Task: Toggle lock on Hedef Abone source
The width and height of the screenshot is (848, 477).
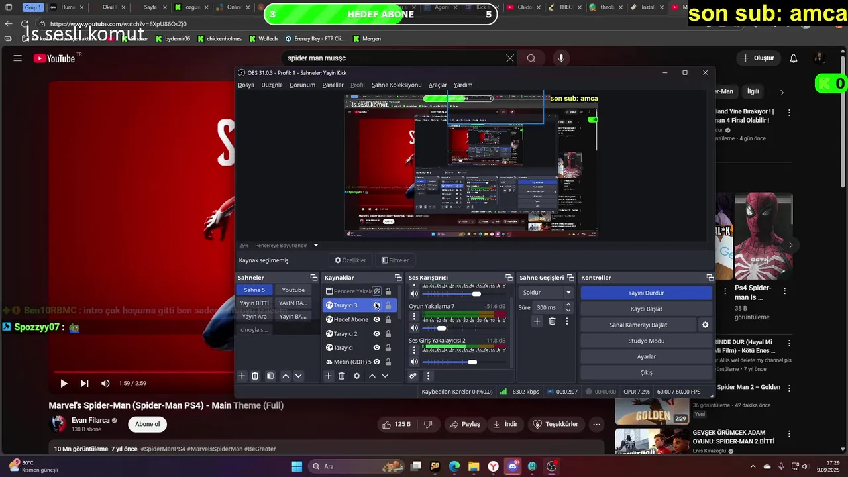Action: point(388,319)
